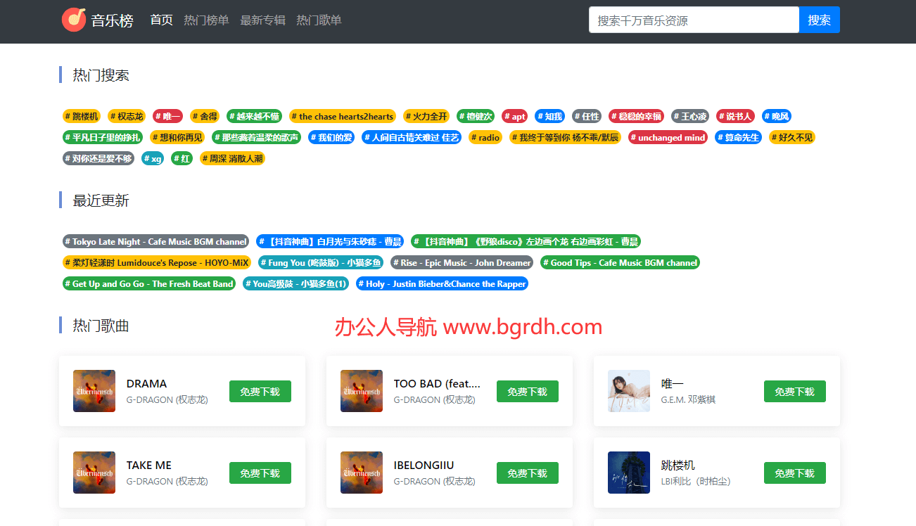Open the 最新专辑 page
Viewport: 916px width, 526px height.
coord(262,20)
